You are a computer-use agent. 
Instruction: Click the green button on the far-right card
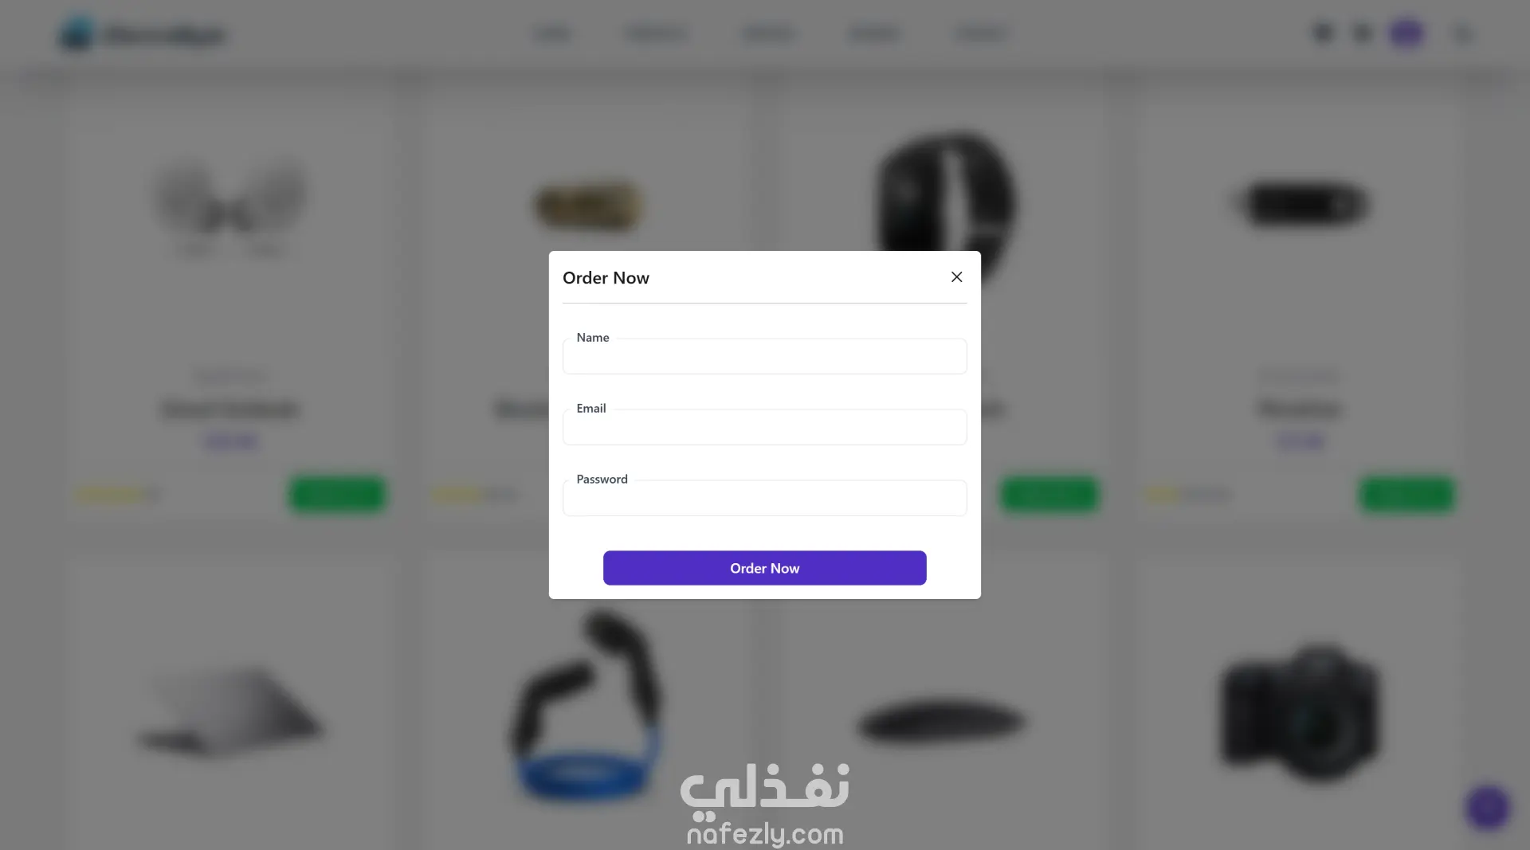coord(1406,495)
